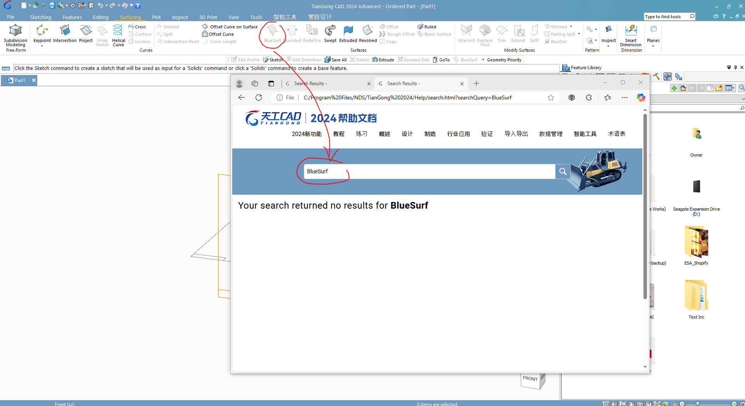Select the Extruded surface tool

pyautogui.click(x=348, y=33)
